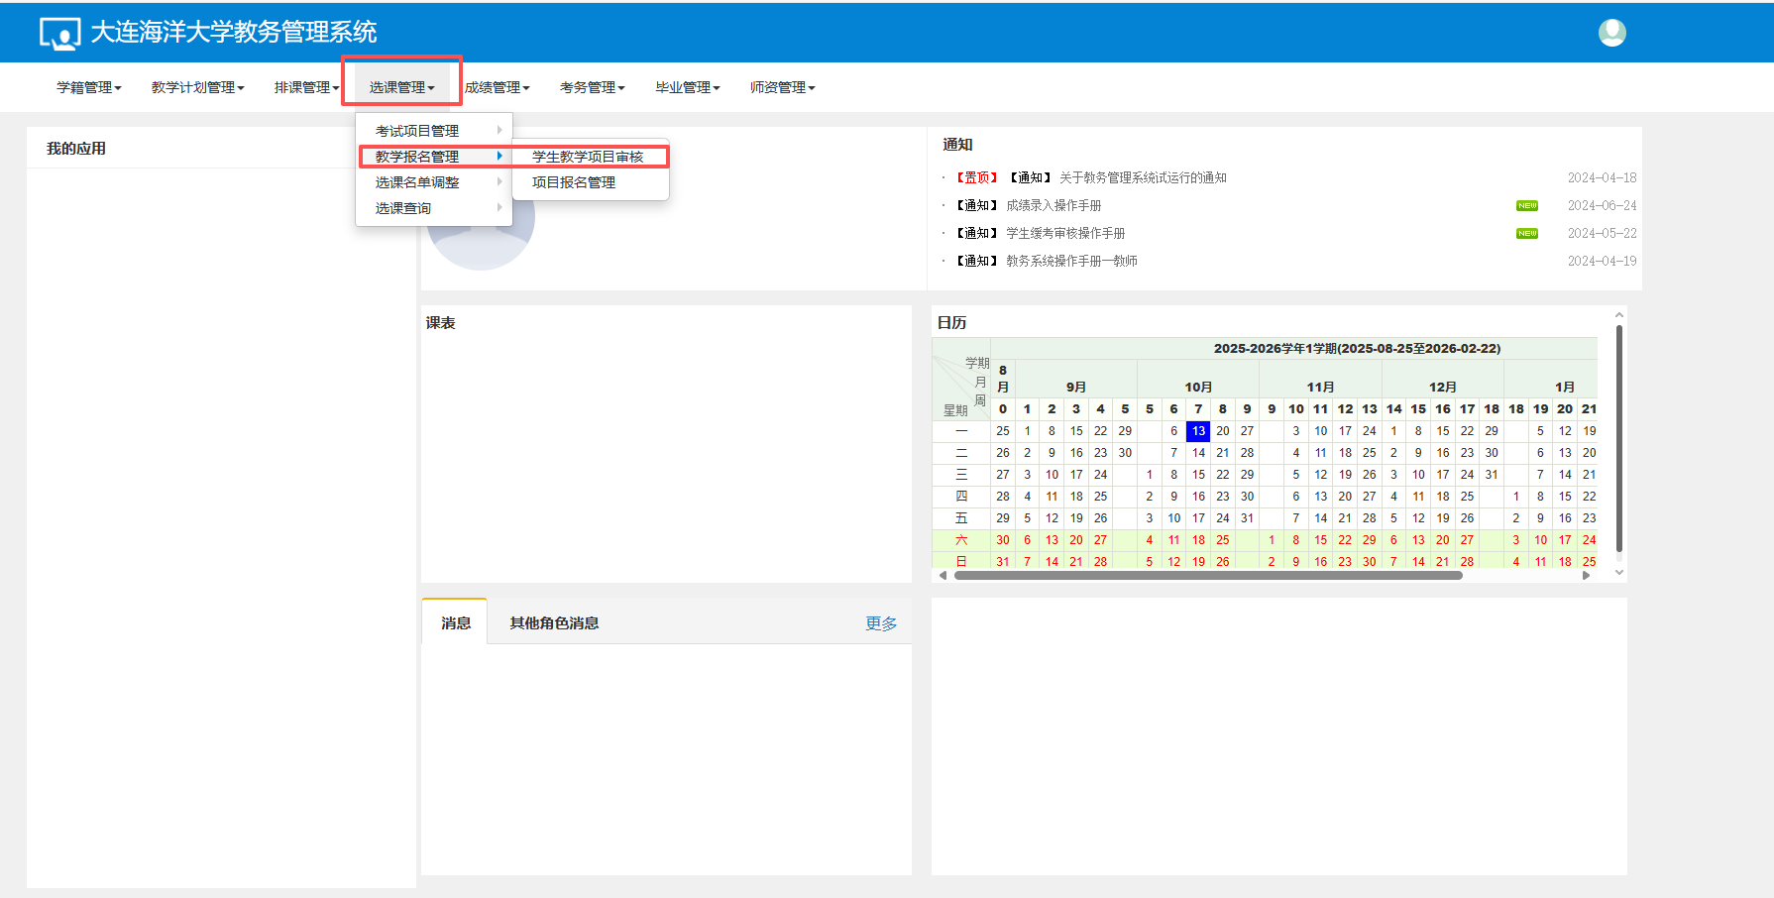Switch to the 其他角色消息 tab

point(554,623)
